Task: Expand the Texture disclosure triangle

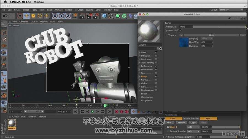Action: pos(166,35)
